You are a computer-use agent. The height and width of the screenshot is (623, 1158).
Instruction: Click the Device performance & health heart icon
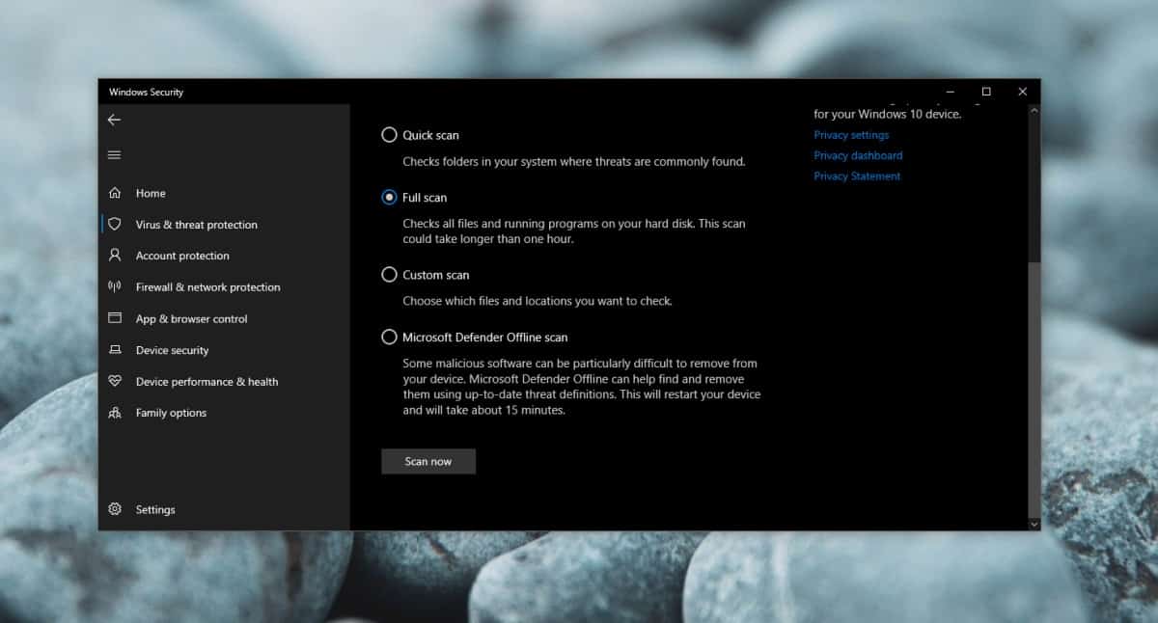(115, 381)
